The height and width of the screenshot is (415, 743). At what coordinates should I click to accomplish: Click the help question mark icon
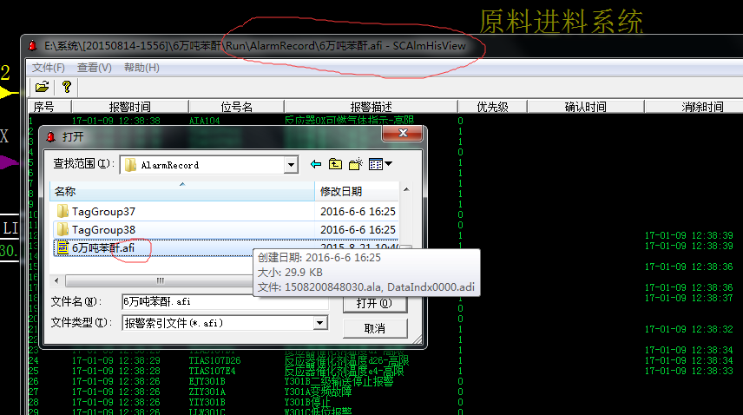click(x=66, y=87)
